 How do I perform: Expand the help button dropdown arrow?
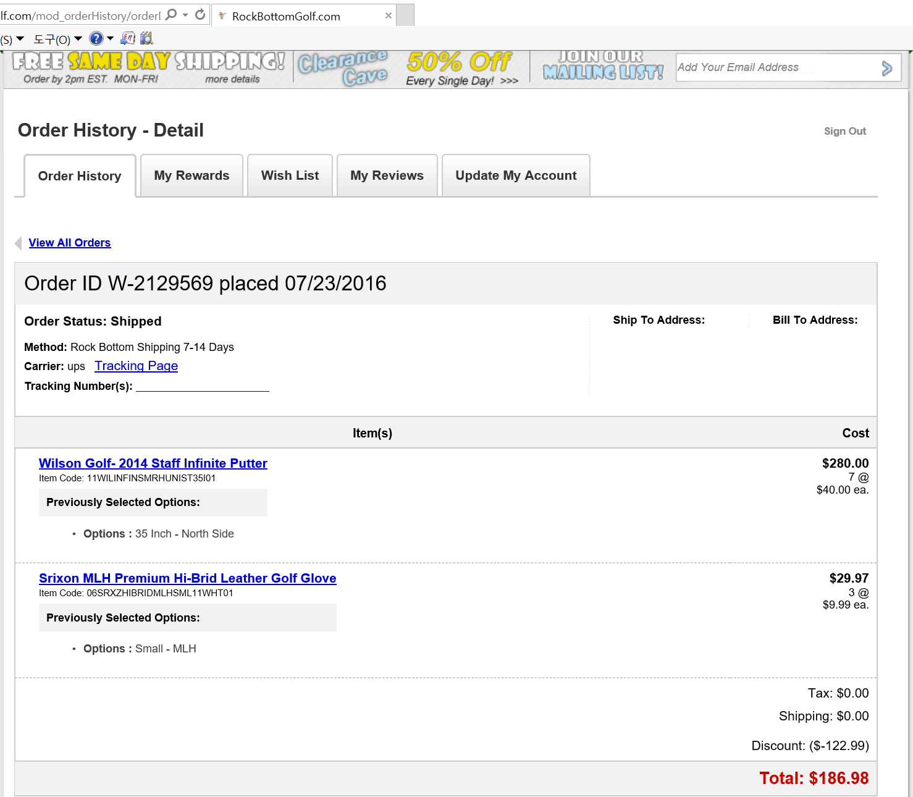click(x=111, y=39)
